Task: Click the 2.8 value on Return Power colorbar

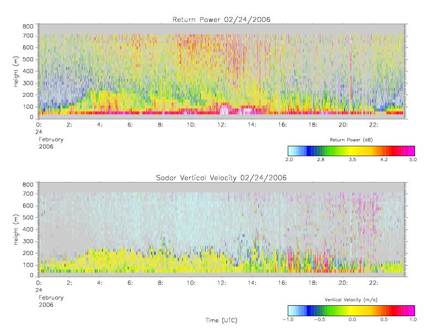Action: pos(321,159)
